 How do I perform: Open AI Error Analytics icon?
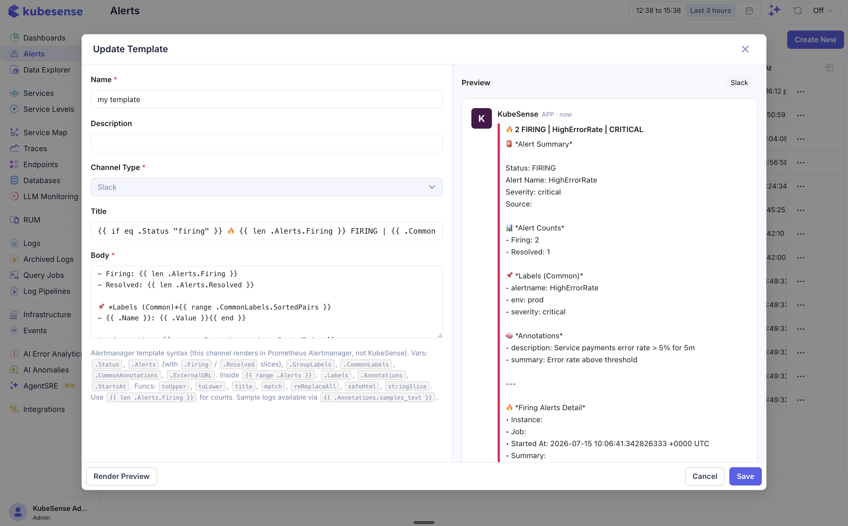point(14,353)
